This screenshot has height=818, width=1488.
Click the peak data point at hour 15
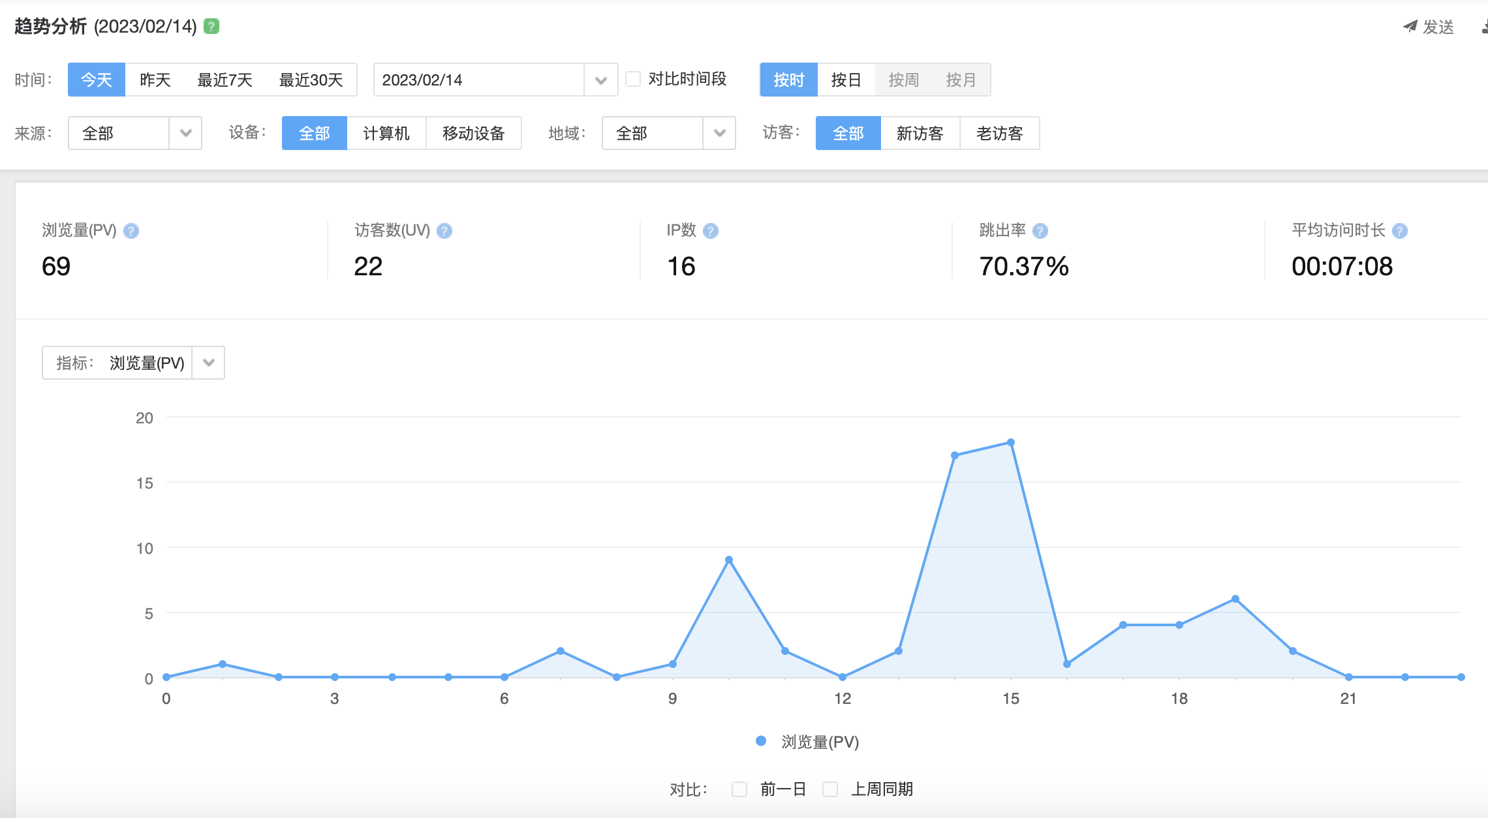pos(1010,442)
